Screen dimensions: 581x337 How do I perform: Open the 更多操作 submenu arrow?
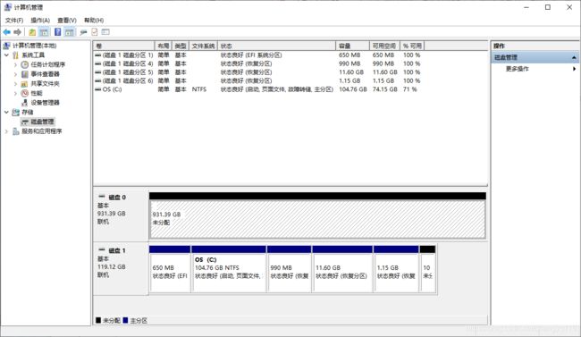[x=574, y=69]
